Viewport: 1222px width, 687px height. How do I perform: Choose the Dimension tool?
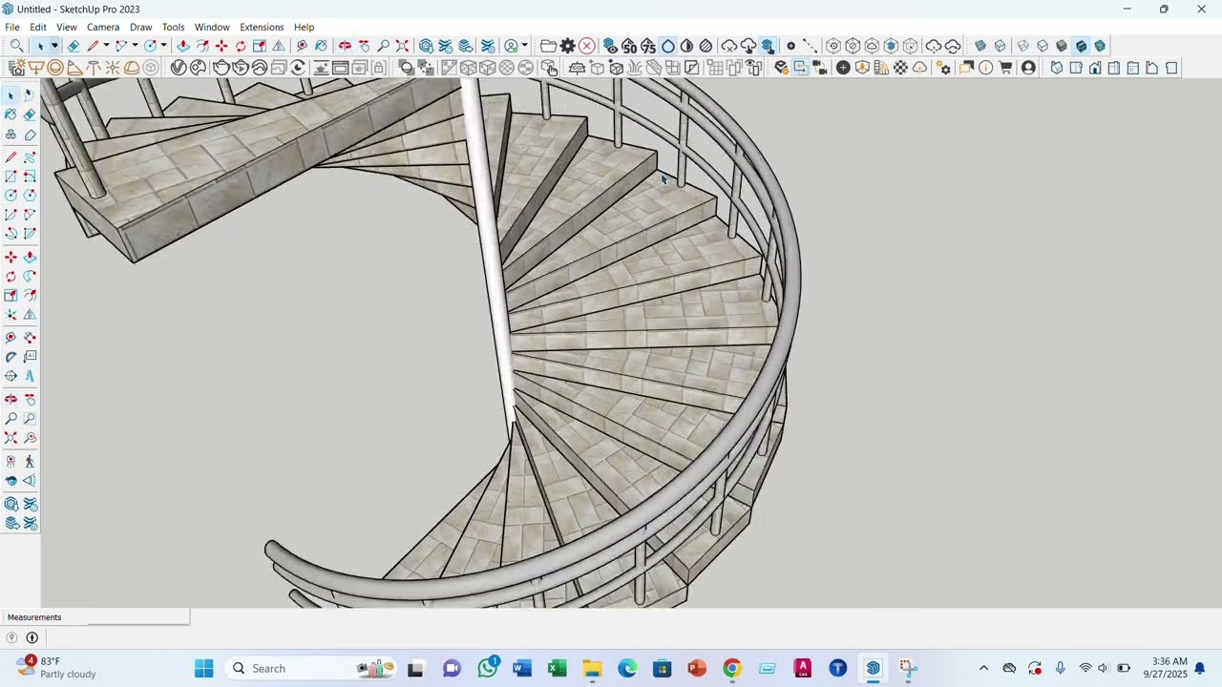tap(30, 338)
